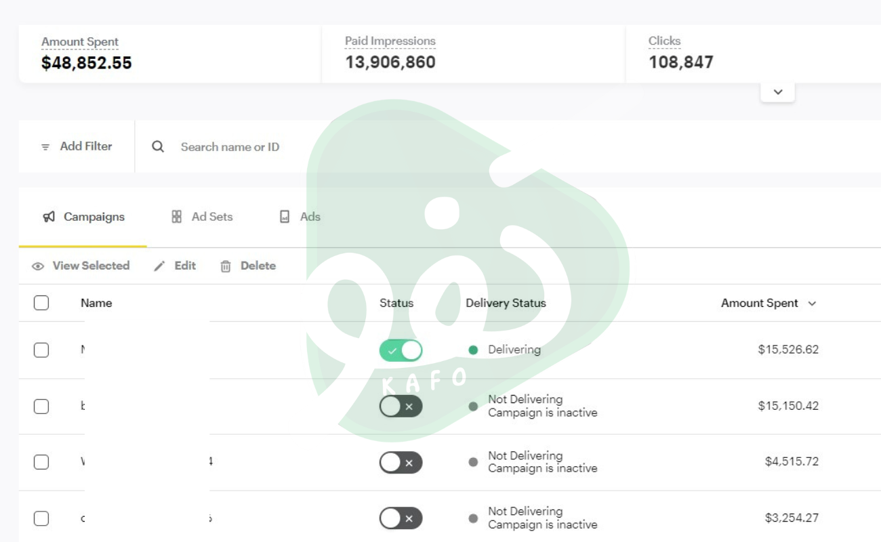Screen dimensions: 881x542
Task: Check the select-all checkbox in header
Action: point(41,303)
